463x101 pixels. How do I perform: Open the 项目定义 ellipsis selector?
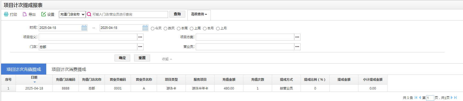tap(140, 37)
